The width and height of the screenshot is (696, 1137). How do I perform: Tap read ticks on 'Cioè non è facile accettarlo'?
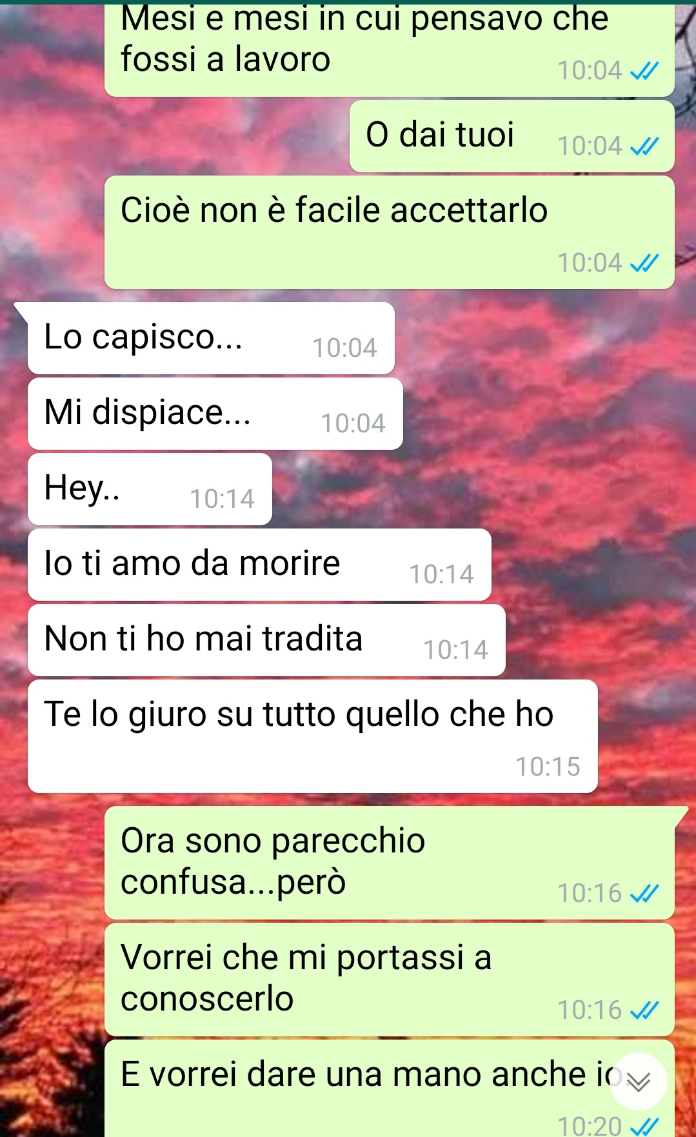pyautogui.click(x=644, y=263)
